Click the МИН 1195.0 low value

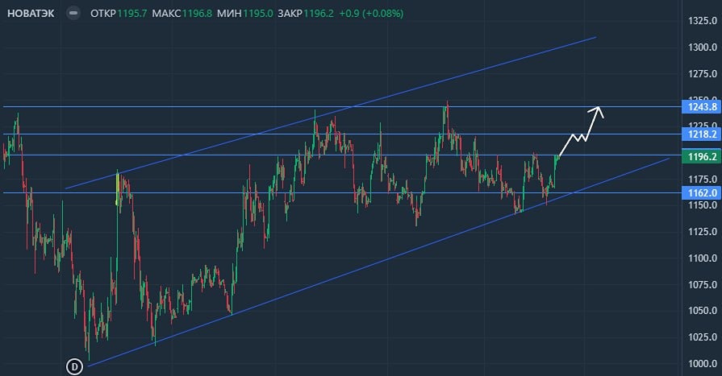tap(245, 14)
